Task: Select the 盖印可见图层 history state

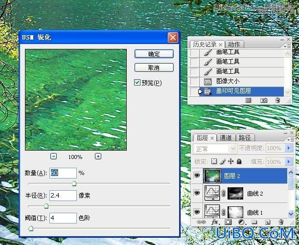Action: coord(241,91)
